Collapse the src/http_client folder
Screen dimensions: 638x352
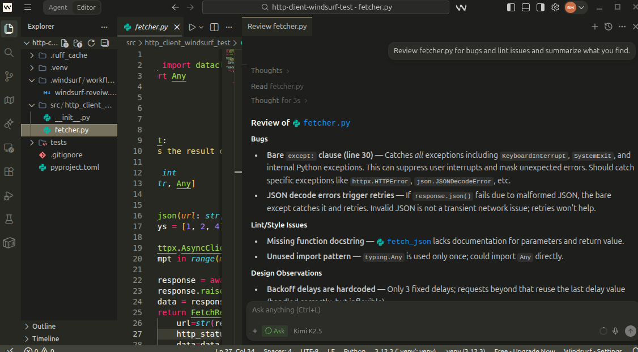pos(69,105)
